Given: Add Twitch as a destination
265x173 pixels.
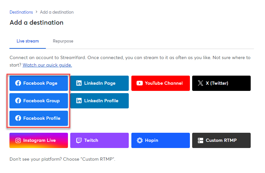Looking at the screenshot, I should click(x=99, y=141).
